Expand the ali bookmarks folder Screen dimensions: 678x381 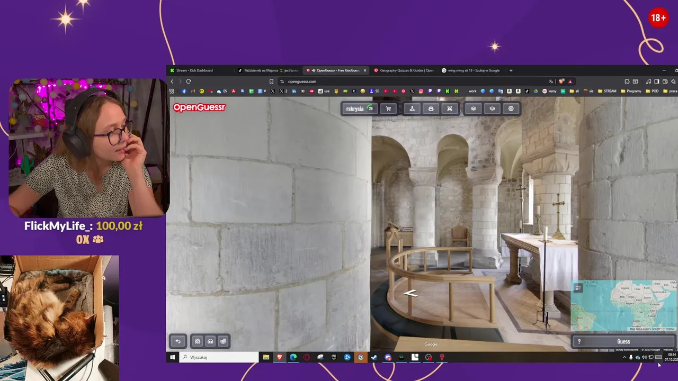pyautogui.click(x=574, y=91)
